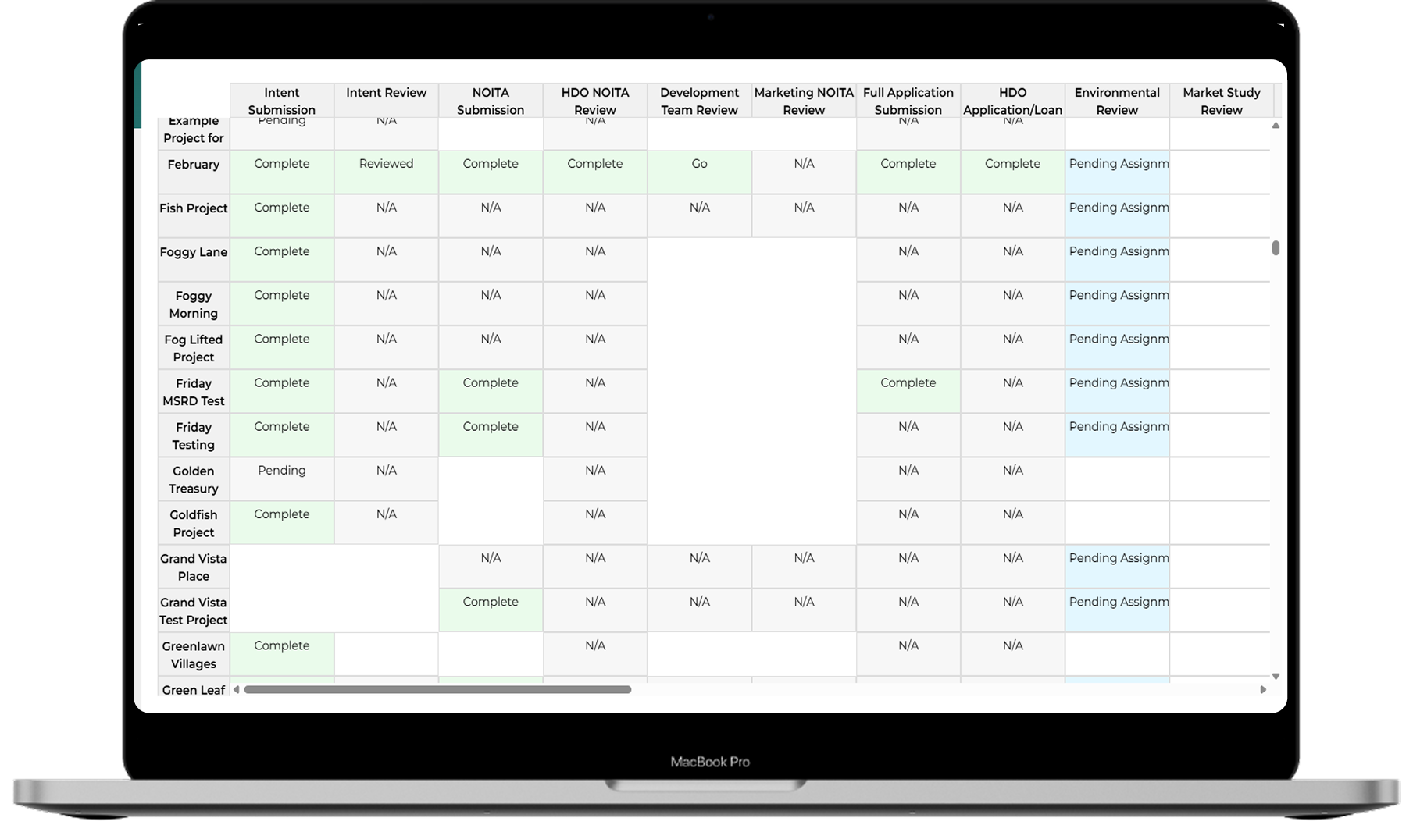Click Friday MSRD Test's Complete Full Application cell
1413x825 pixels.
coord(908,392)
